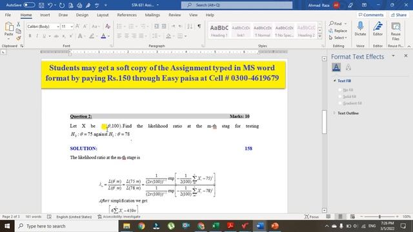The image size is (413, 232).
Task: Click Focus mode icon in status bar
Action: (x=312, y=217)
